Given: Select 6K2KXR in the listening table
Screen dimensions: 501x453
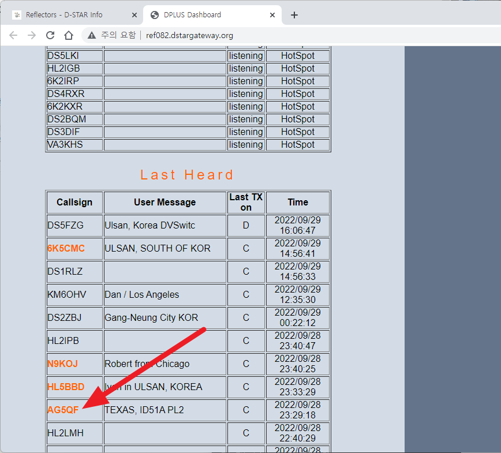Looking at the screenshot, I should (x=65, y=106).
